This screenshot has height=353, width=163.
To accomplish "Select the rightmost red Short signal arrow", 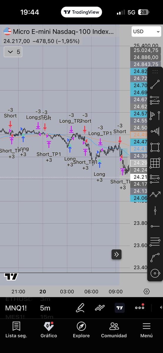I will [120, 140].
